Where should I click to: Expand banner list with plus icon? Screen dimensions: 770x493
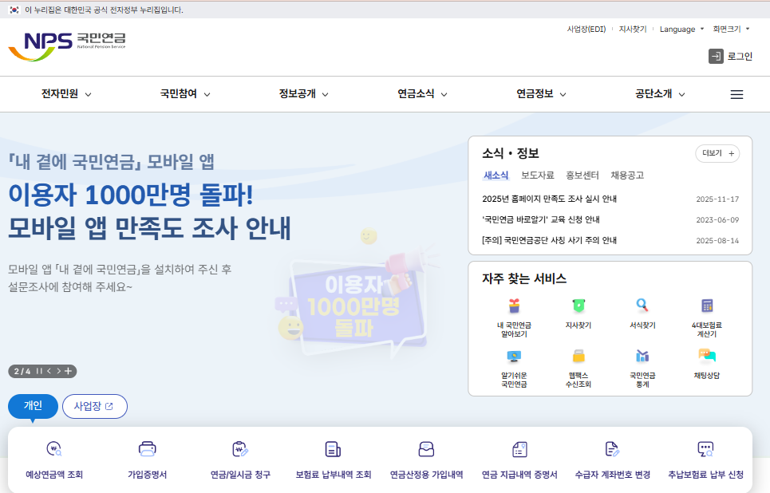click(x=69, y=371)
